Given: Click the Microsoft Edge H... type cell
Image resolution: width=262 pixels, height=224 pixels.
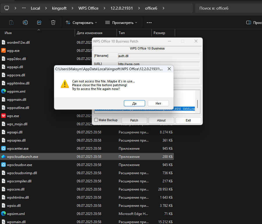Looking at the screenshot, I should coord(133,214).
